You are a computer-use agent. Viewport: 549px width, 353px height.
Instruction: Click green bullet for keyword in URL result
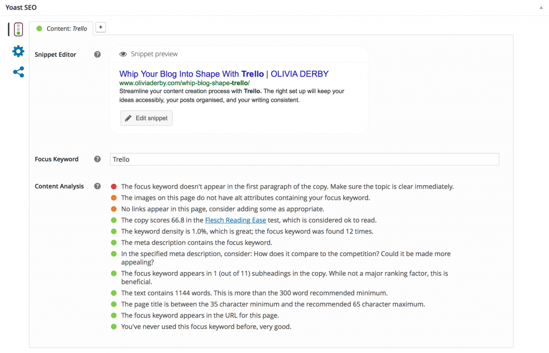coord(114,315)
